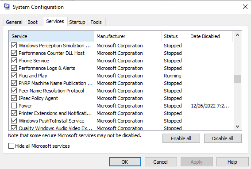Select Windows PushToInstall Service name
The height and width of the screenshot is (169, 251).
coord(51,121)
